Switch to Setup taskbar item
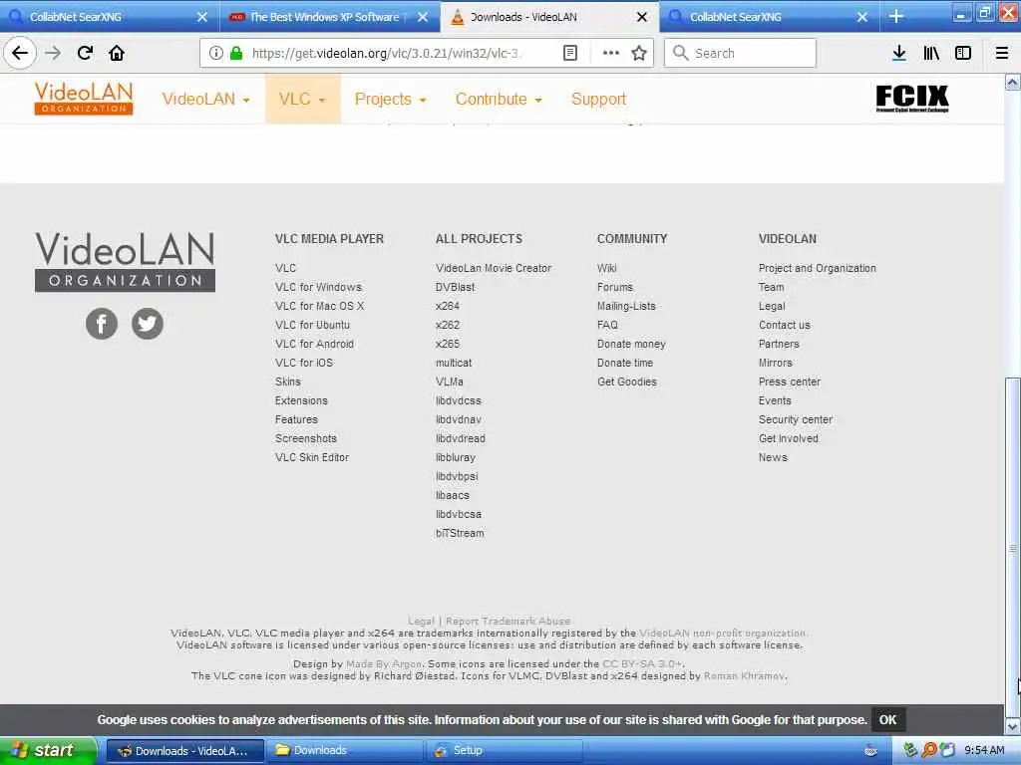 tap(504, 751)
